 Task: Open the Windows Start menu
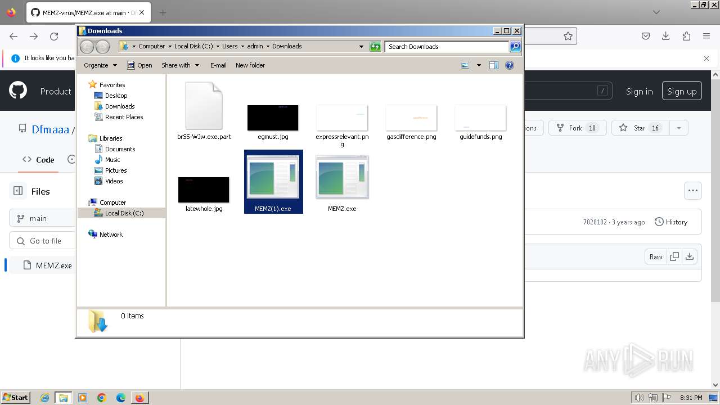(x=15, y=398)
